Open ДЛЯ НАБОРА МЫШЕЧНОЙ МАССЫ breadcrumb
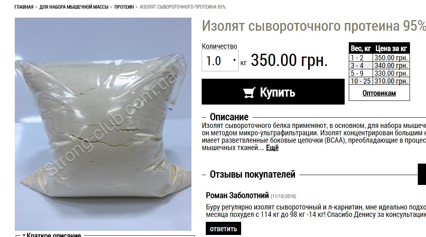 point(74,7)
